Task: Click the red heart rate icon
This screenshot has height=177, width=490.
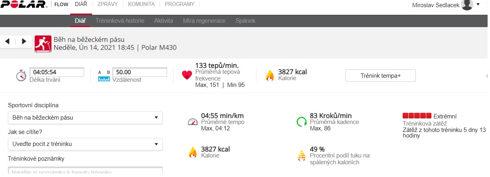Action: click(x=187, y=75)
